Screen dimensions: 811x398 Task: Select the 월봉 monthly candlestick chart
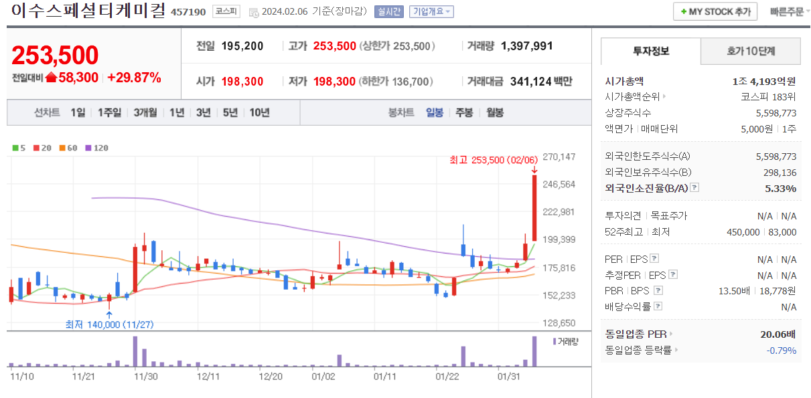(495, 112)
